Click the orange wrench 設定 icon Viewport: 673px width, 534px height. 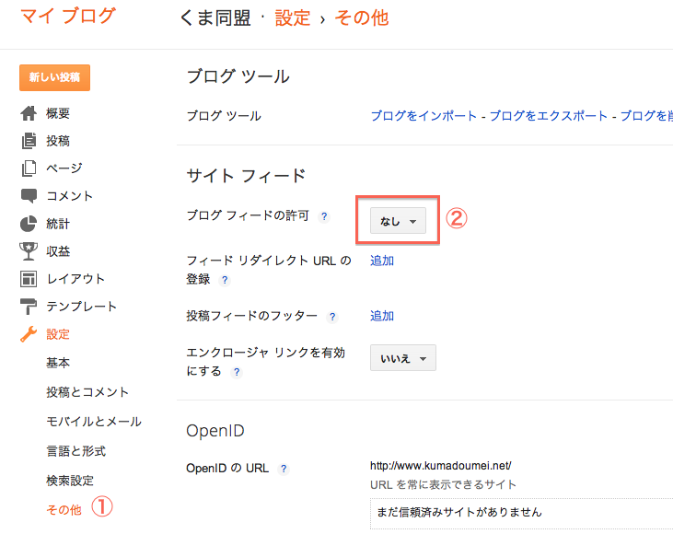[29, 334]
